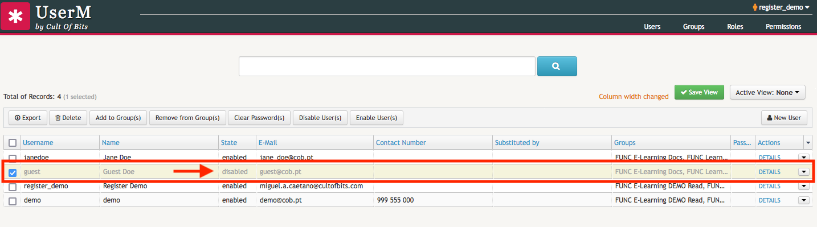
Task: Click the Export button
Action: coord(27,118)
